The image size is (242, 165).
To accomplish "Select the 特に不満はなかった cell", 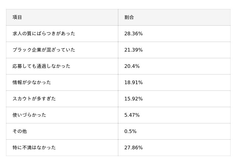I will coord(34,148).
